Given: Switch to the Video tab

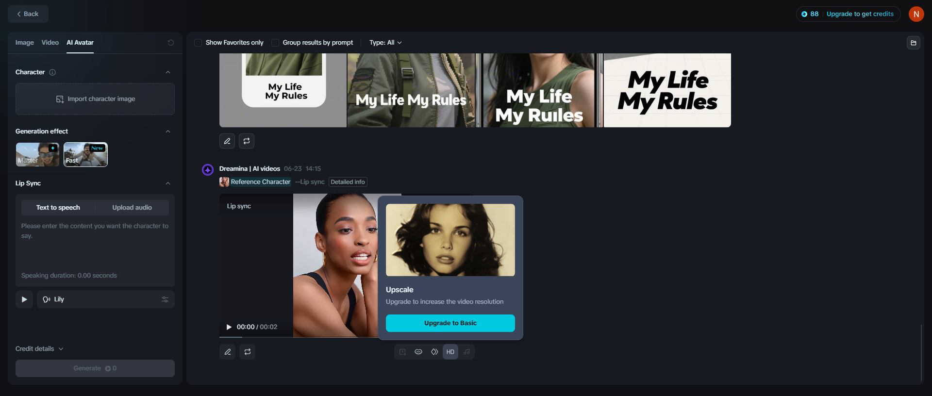Looking at the screenshot, I should click(50, 43).
